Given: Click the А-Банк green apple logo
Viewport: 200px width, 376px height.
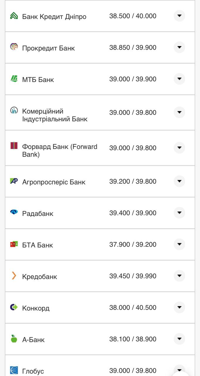Looking at the screenshot, I should point(14,339).
